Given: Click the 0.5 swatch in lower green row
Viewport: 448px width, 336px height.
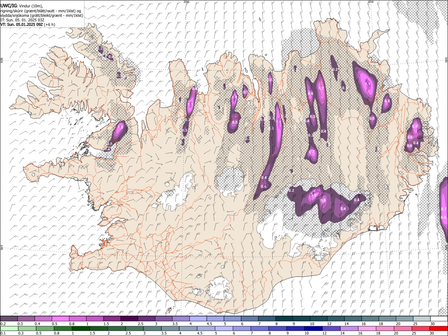Looking at the screenshot, I should tap(45, 328).
